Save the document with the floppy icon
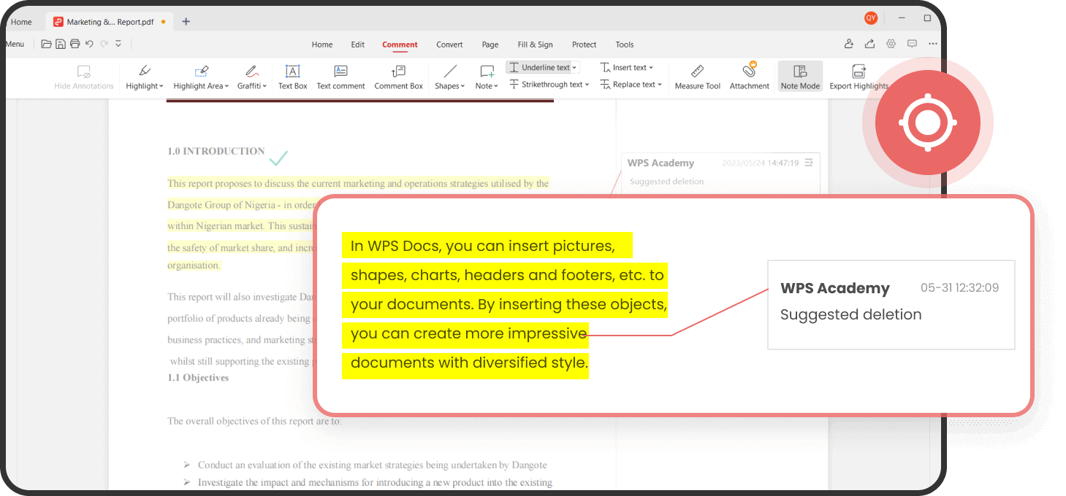 tap(61, 44)
